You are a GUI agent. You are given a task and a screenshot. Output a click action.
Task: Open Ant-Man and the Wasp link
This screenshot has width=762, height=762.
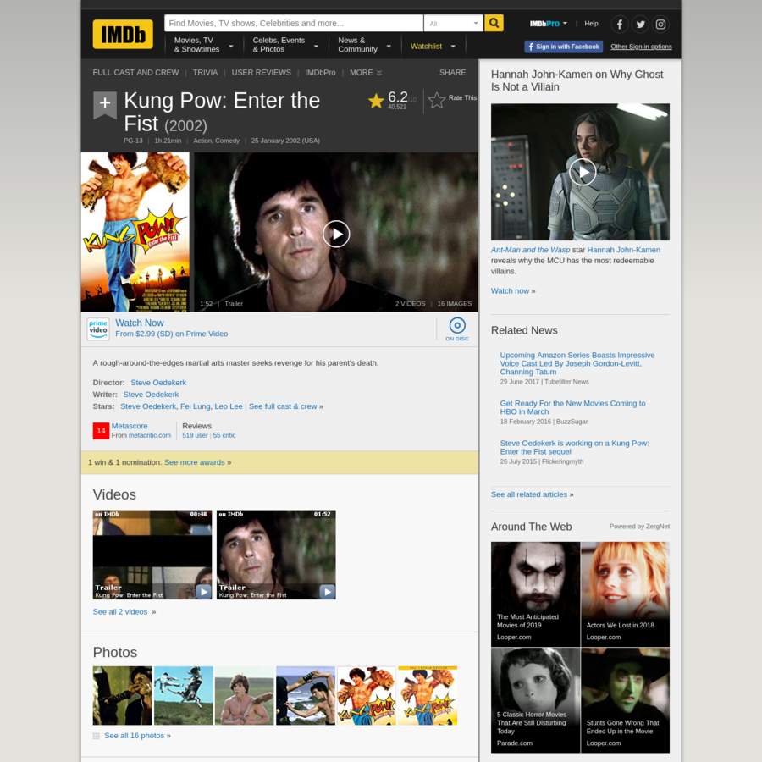(x=530, y=250)
